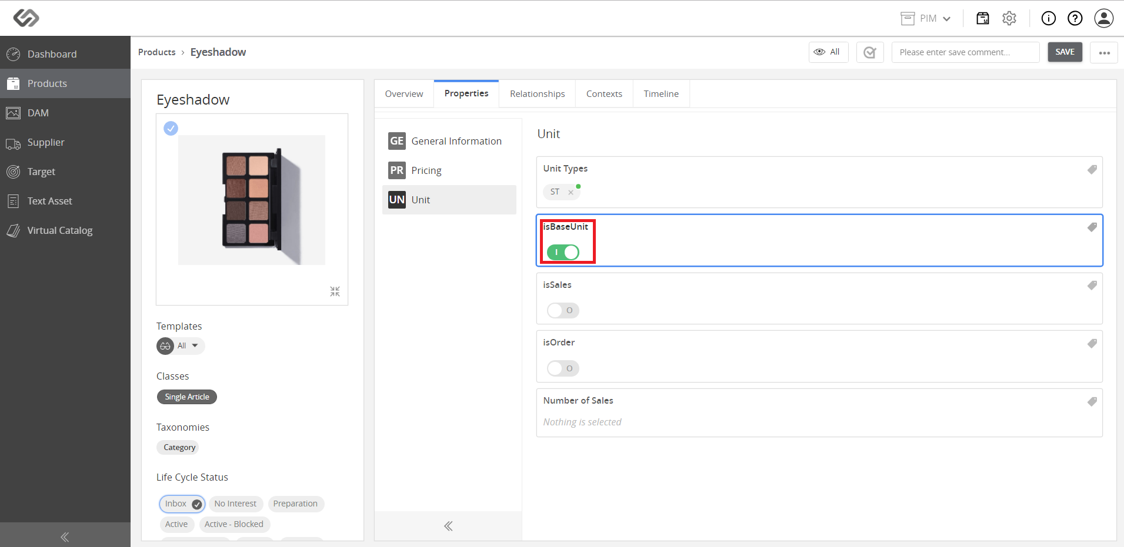Open the Timeline tab

[661, 94]
